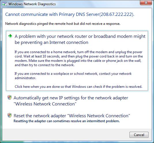This screenshot has height=143, width=154.
Task: Click the 208.67.222.222 address in the heading
Action: (x=116, y=14)
